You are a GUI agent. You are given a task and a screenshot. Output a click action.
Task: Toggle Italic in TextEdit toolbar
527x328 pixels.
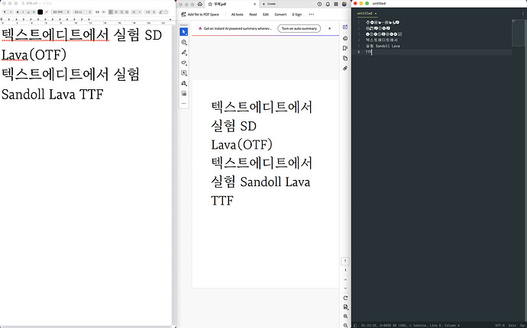coord(23,12)
